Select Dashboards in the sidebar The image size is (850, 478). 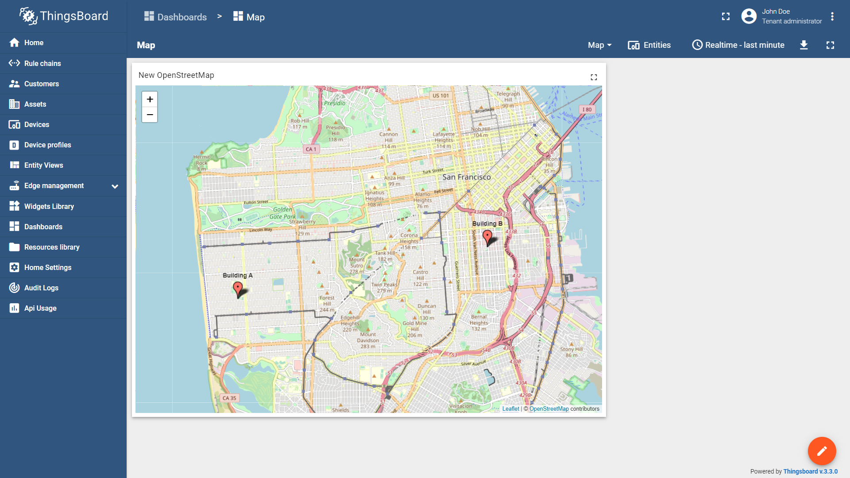(63, 227)
